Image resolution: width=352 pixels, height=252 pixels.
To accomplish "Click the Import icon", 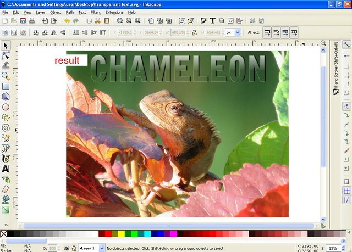I will (45, 21).
